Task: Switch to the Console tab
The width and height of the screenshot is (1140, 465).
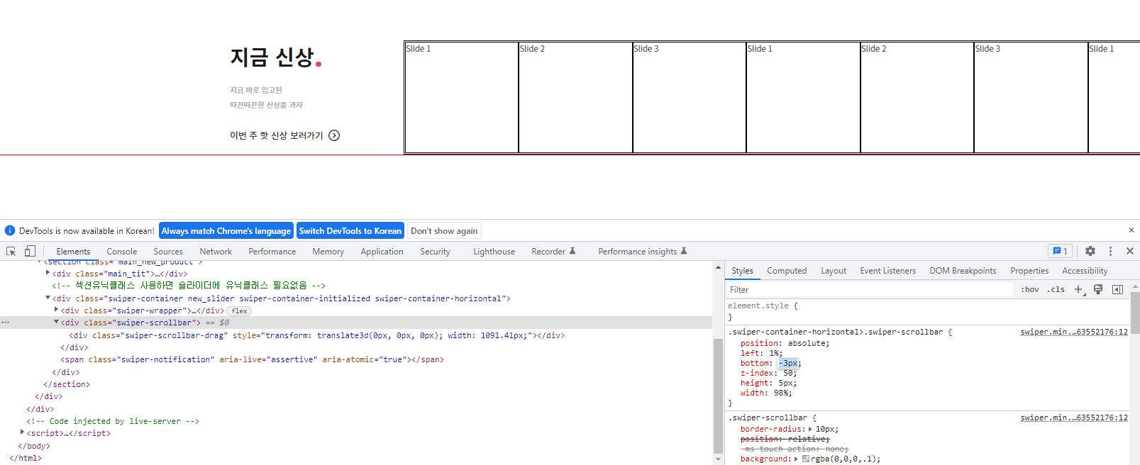Action: click(x=122, y=251)
